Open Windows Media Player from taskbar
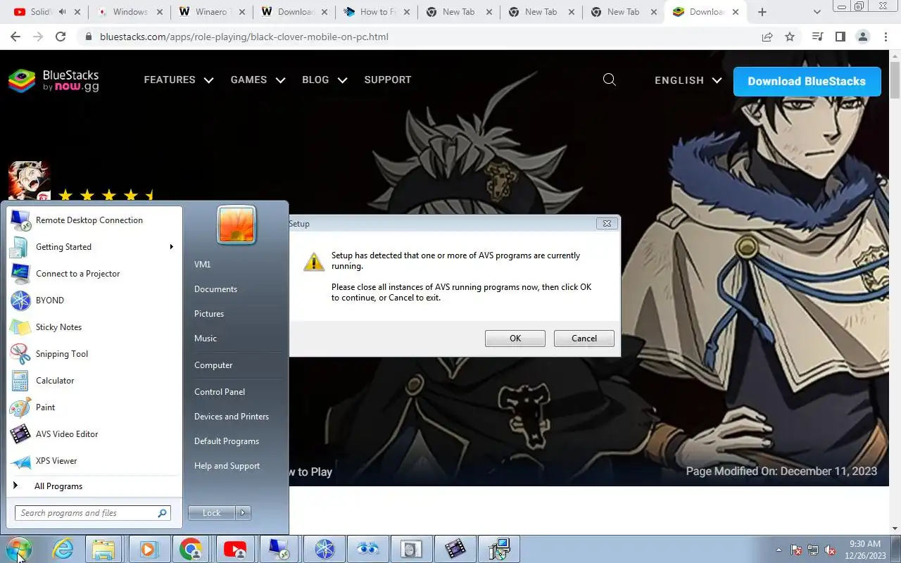Screen dimensions: 901x563 148,549
